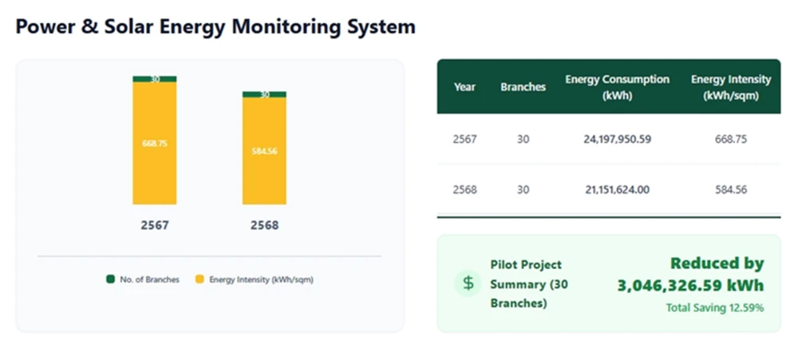Click the Energy Intensity (kWh/sqm) column header
This screenshot has height=344, width=798.
[x=730, y=87]
